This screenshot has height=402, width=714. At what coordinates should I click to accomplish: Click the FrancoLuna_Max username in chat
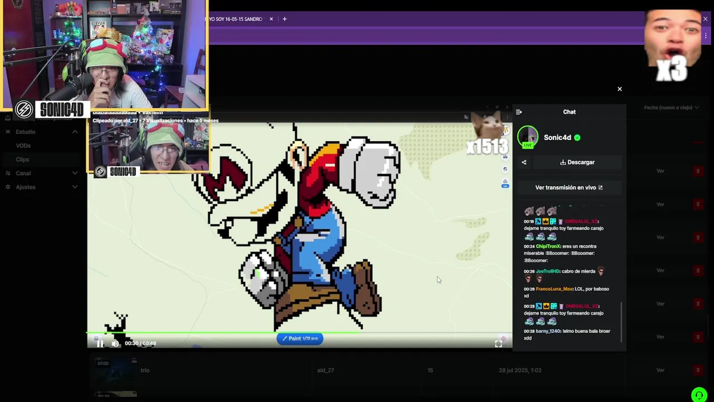pyautogui.click(x=554, y=289)
